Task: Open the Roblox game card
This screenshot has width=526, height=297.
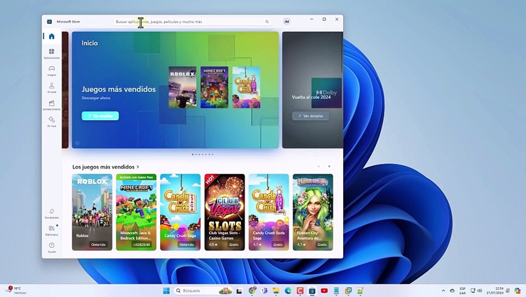Action: [92, 212]
